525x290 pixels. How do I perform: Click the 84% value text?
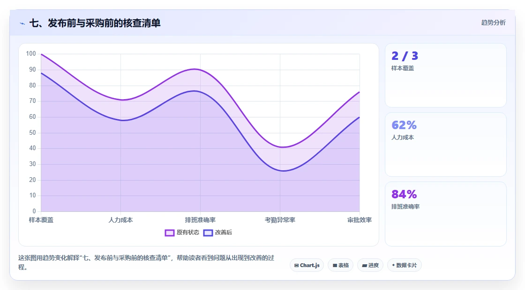pos(404,194)
